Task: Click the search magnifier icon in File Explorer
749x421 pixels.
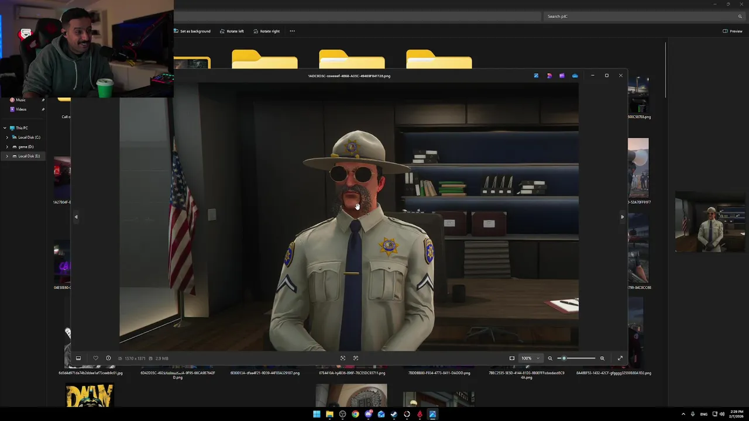Action: [x=740, y=16]
